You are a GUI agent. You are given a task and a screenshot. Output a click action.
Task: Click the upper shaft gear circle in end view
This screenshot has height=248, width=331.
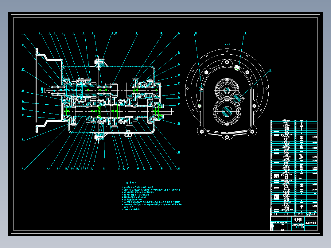point(227,90)
